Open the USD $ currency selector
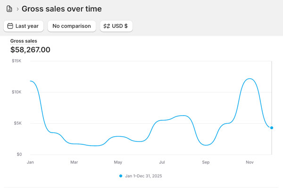This screenshot has width=283, height=188. 116,26
